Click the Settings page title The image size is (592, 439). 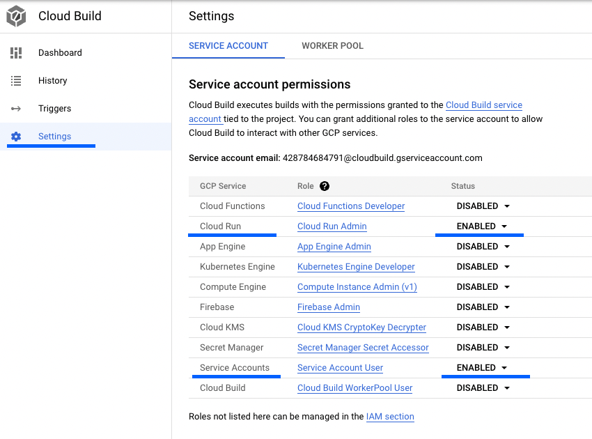[212, 16]
